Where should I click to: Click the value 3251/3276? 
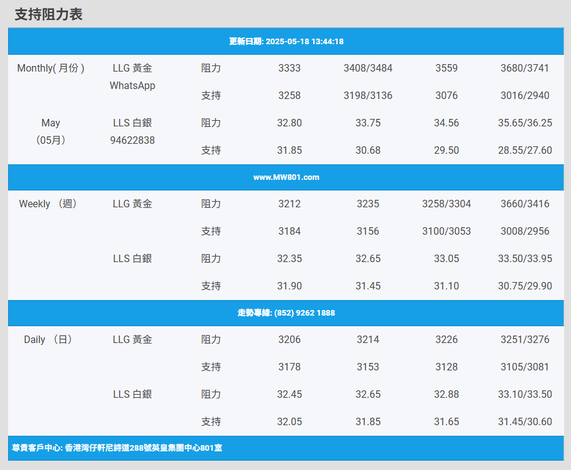[x=525, y=340]
